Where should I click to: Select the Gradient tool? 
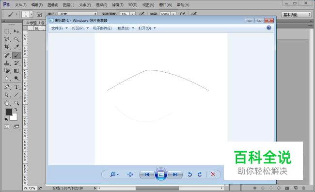click(x=16, y=71)
